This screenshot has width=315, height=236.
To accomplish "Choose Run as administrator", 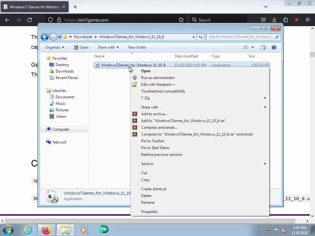I will click(200, 78).
